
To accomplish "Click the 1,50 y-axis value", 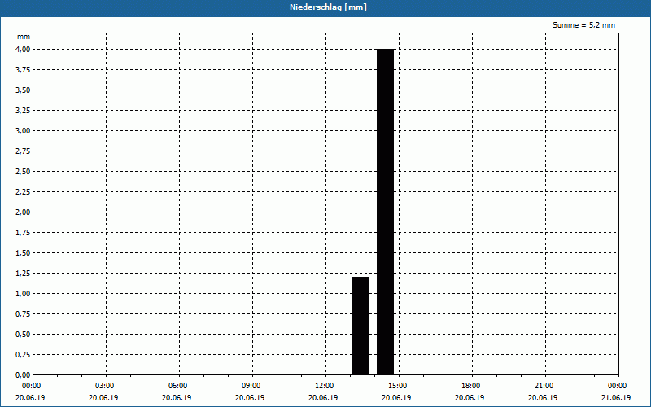I will [23, 253].
